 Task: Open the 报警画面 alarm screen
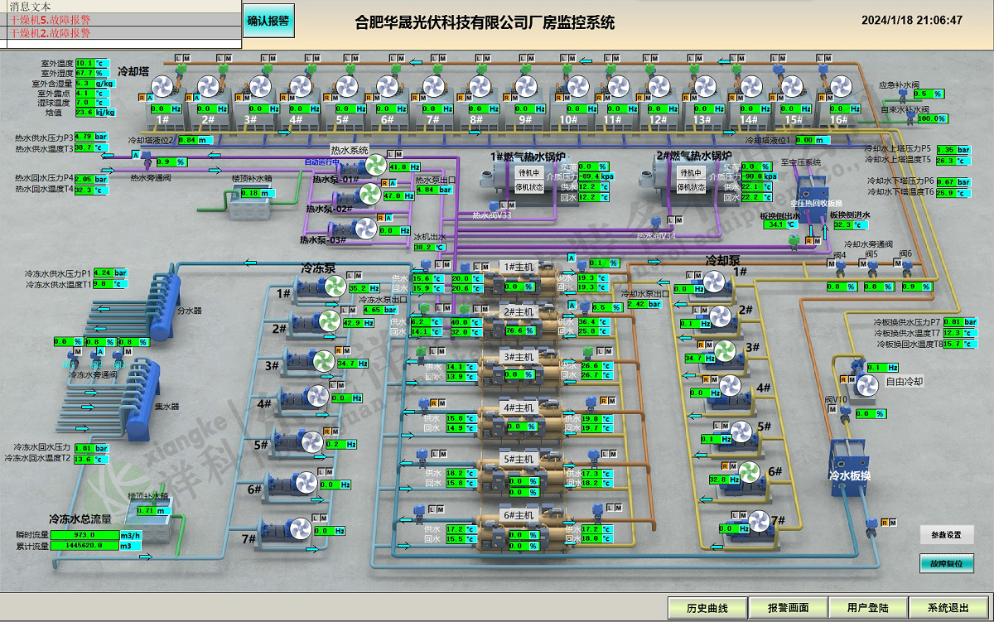(x=788, y=608)
